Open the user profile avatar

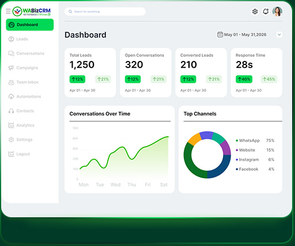click(x=277, y=11)
